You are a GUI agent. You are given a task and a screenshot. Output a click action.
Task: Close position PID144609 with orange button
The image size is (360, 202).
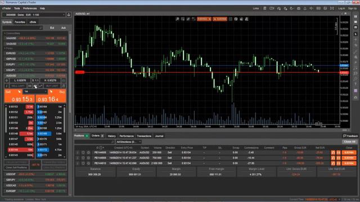pos(349,158)
